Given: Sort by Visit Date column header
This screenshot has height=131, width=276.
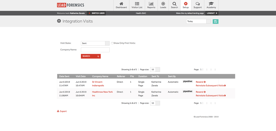Looking at the screenshot, I should pos(81,76).
